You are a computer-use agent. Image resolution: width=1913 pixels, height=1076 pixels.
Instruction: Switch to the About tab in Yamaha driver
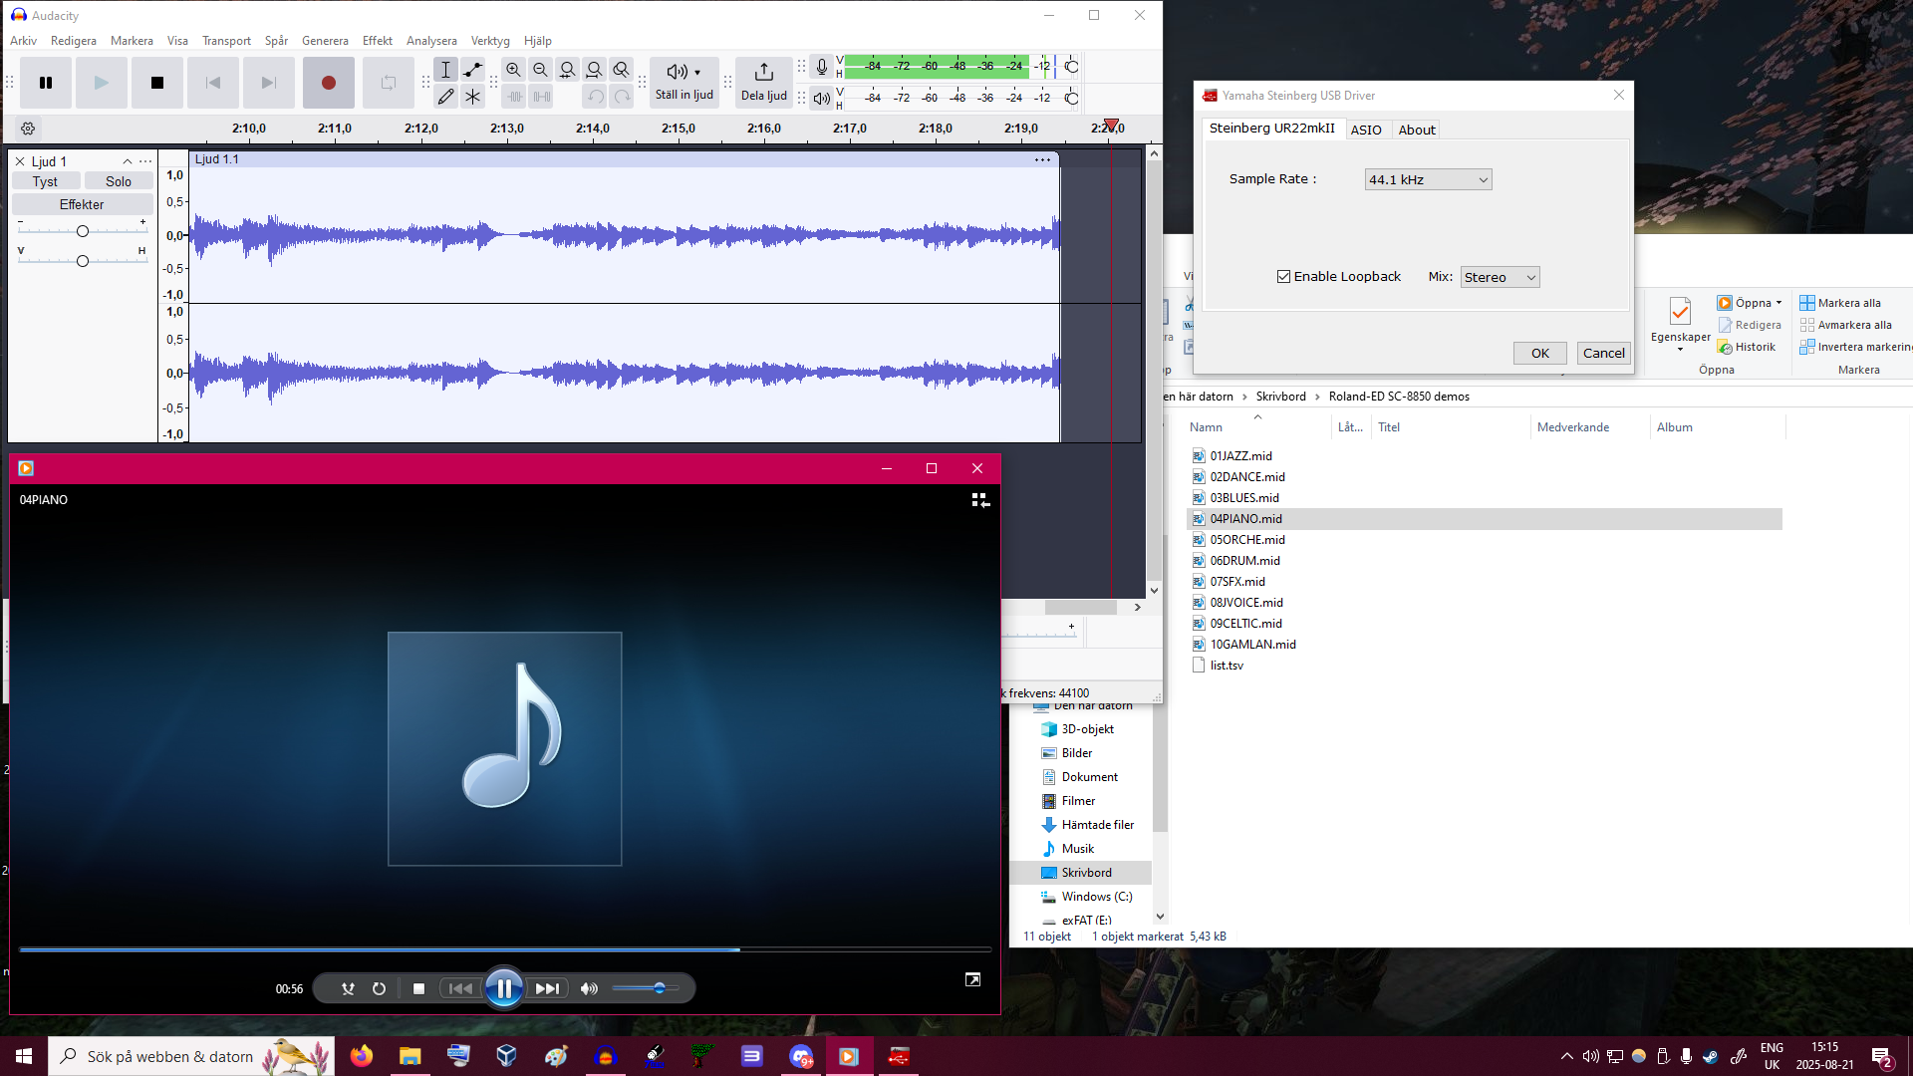1417,130
